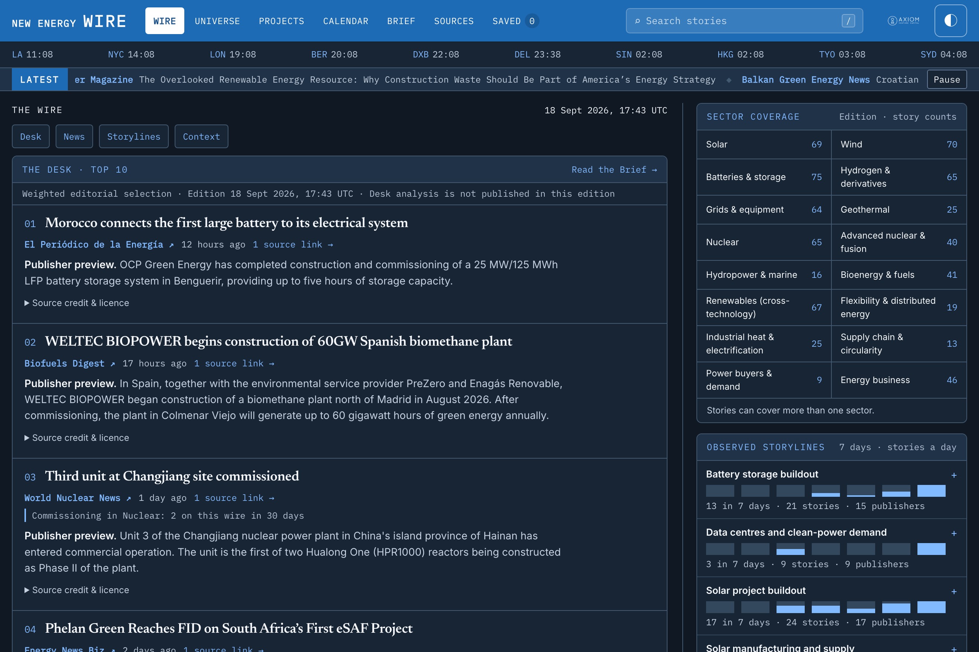This screenshot has height=652, width=979.
Task: Select Industrial heat & electrification cell
Action: point(764,344)
